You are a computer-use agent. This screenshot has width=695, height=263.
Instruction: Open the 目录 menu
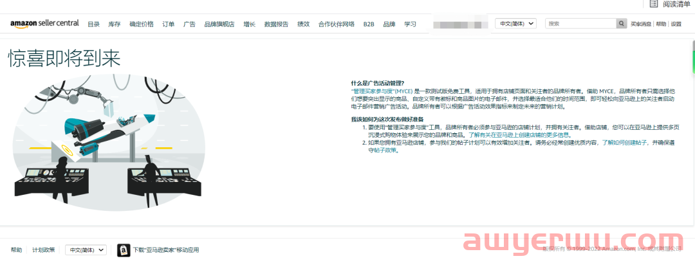(x=93, y=24)
